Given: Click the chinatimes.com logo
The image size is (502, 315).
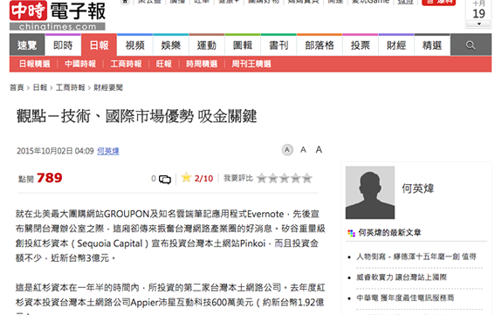Looking at the screenshot, I should pyautogui.click(x=58, y=16).
